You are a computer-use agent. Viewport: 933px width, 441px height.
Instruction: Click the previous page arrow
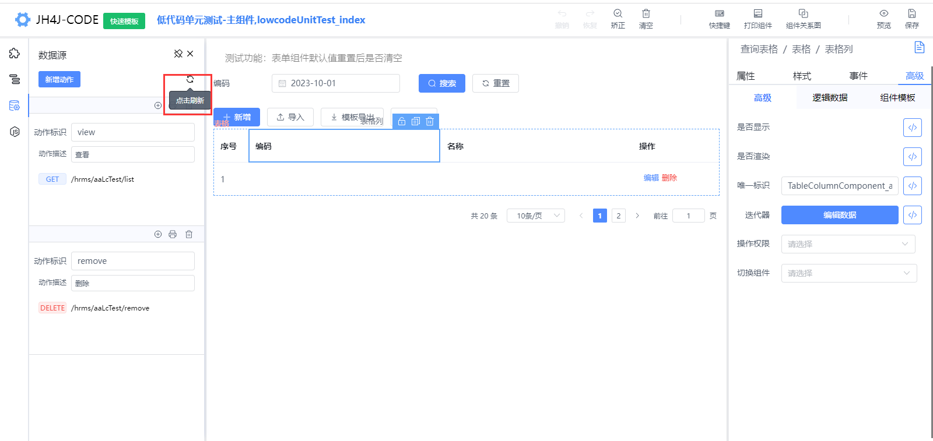[x=581, y=216]
